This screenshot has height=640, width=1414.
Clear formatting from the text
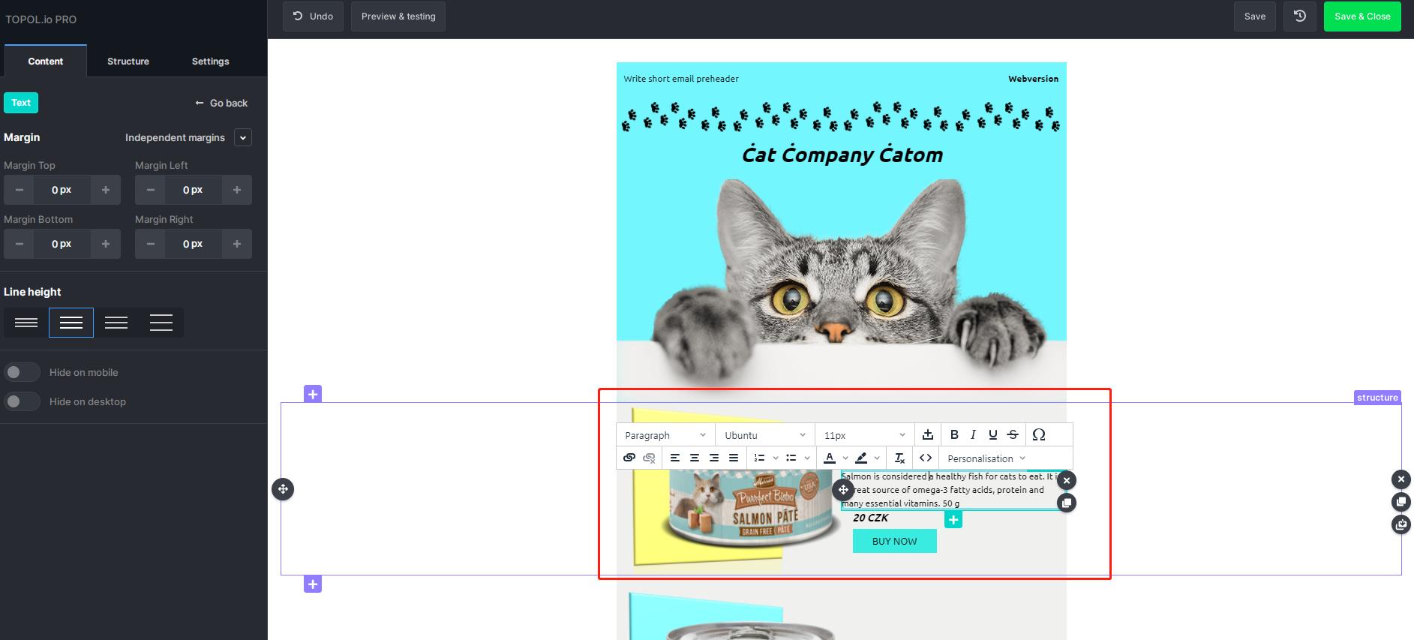coord(899,458)
